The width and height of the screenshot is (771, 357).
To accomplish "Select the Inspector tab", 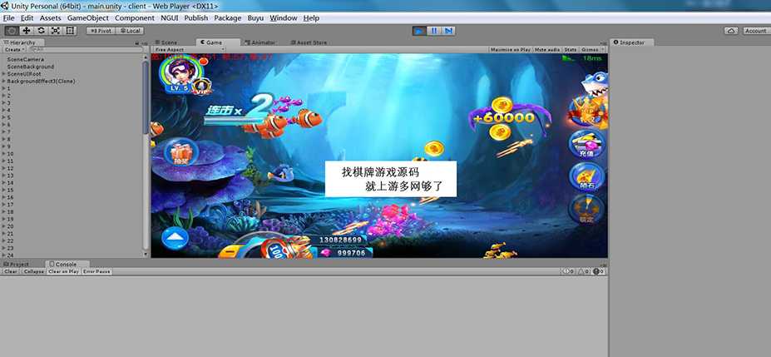I will 632,42.
